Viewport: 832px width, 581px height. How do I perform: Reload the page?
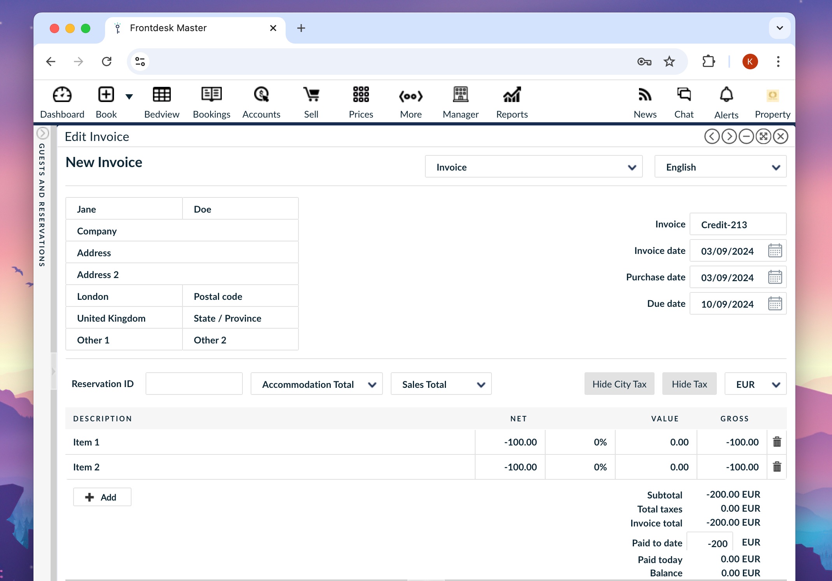(107, 62)
